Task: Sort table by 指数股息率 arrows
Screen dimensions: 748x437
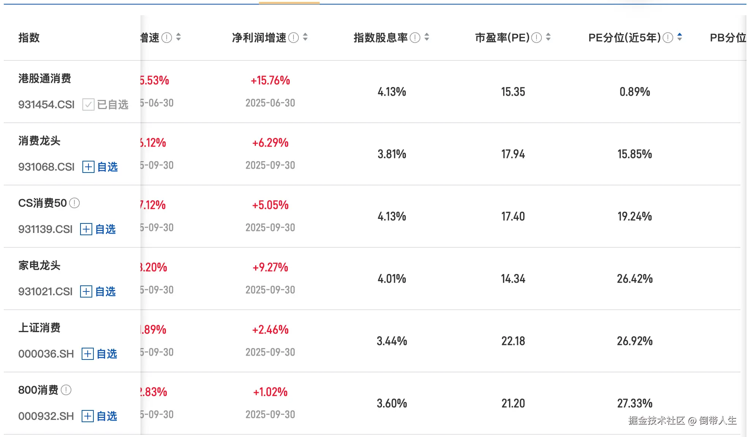Action: click(x=427, y=37)
